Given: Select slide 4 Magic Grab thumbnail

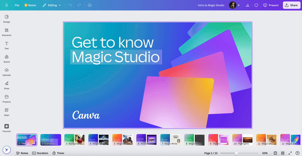Looking at the screenshot, I should [99, 140].
